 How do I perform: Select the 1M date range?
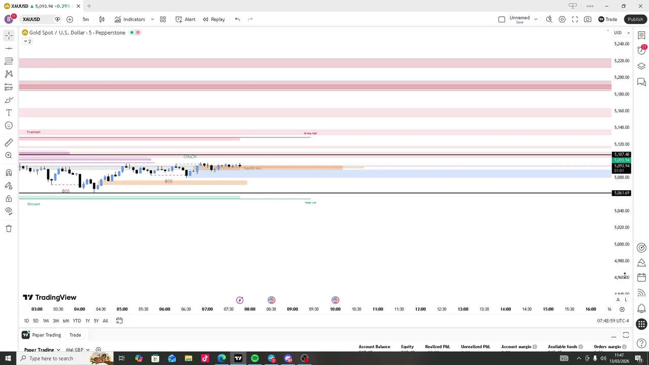click(x=46, y=321)
